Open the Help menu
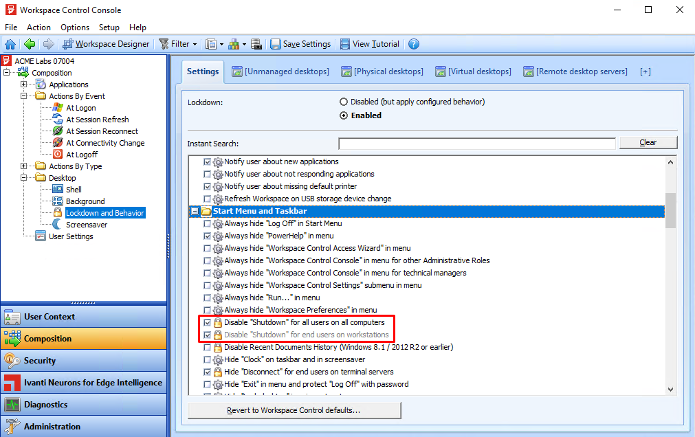 tap(138, 27)
